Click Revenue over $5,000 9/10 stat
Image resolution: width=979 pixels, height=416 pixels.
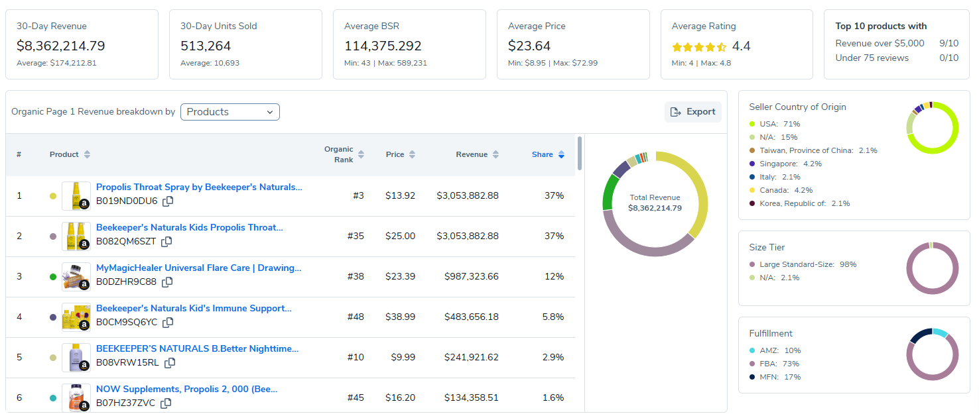pyautogui.click(x=897, y=43)
